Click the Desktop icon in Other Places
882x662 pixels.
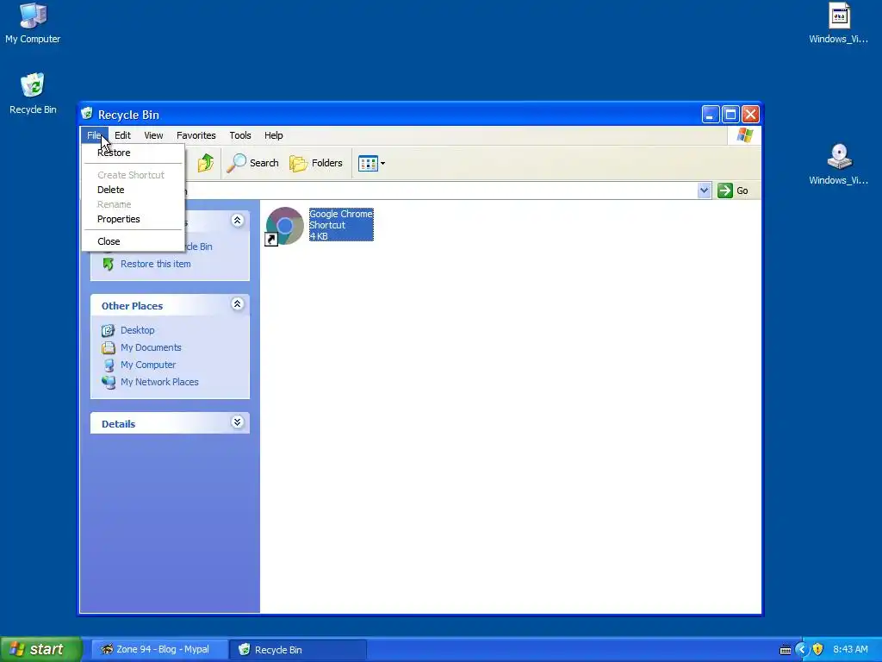tap(108, 330)
